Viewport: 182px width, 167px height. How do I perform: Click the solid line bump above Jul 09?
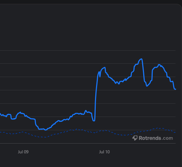coord(20,112)
